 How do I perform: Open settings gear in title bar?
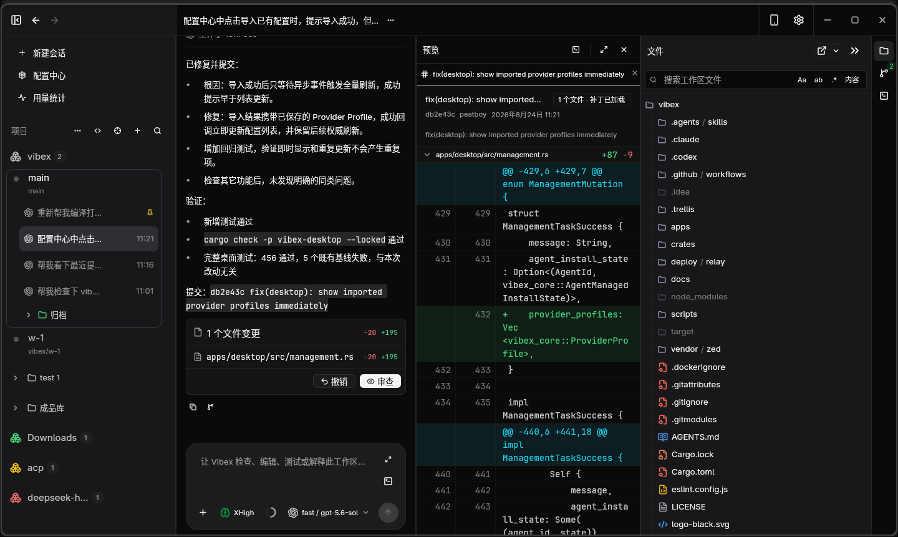(x=799, y=20)
